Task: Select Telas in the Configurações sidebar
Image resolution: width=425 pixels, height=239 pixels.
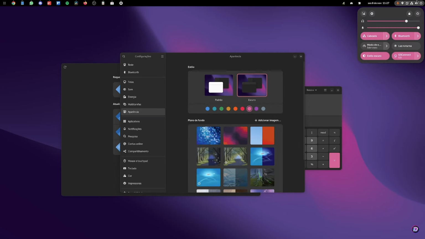Action: (130, 82)
